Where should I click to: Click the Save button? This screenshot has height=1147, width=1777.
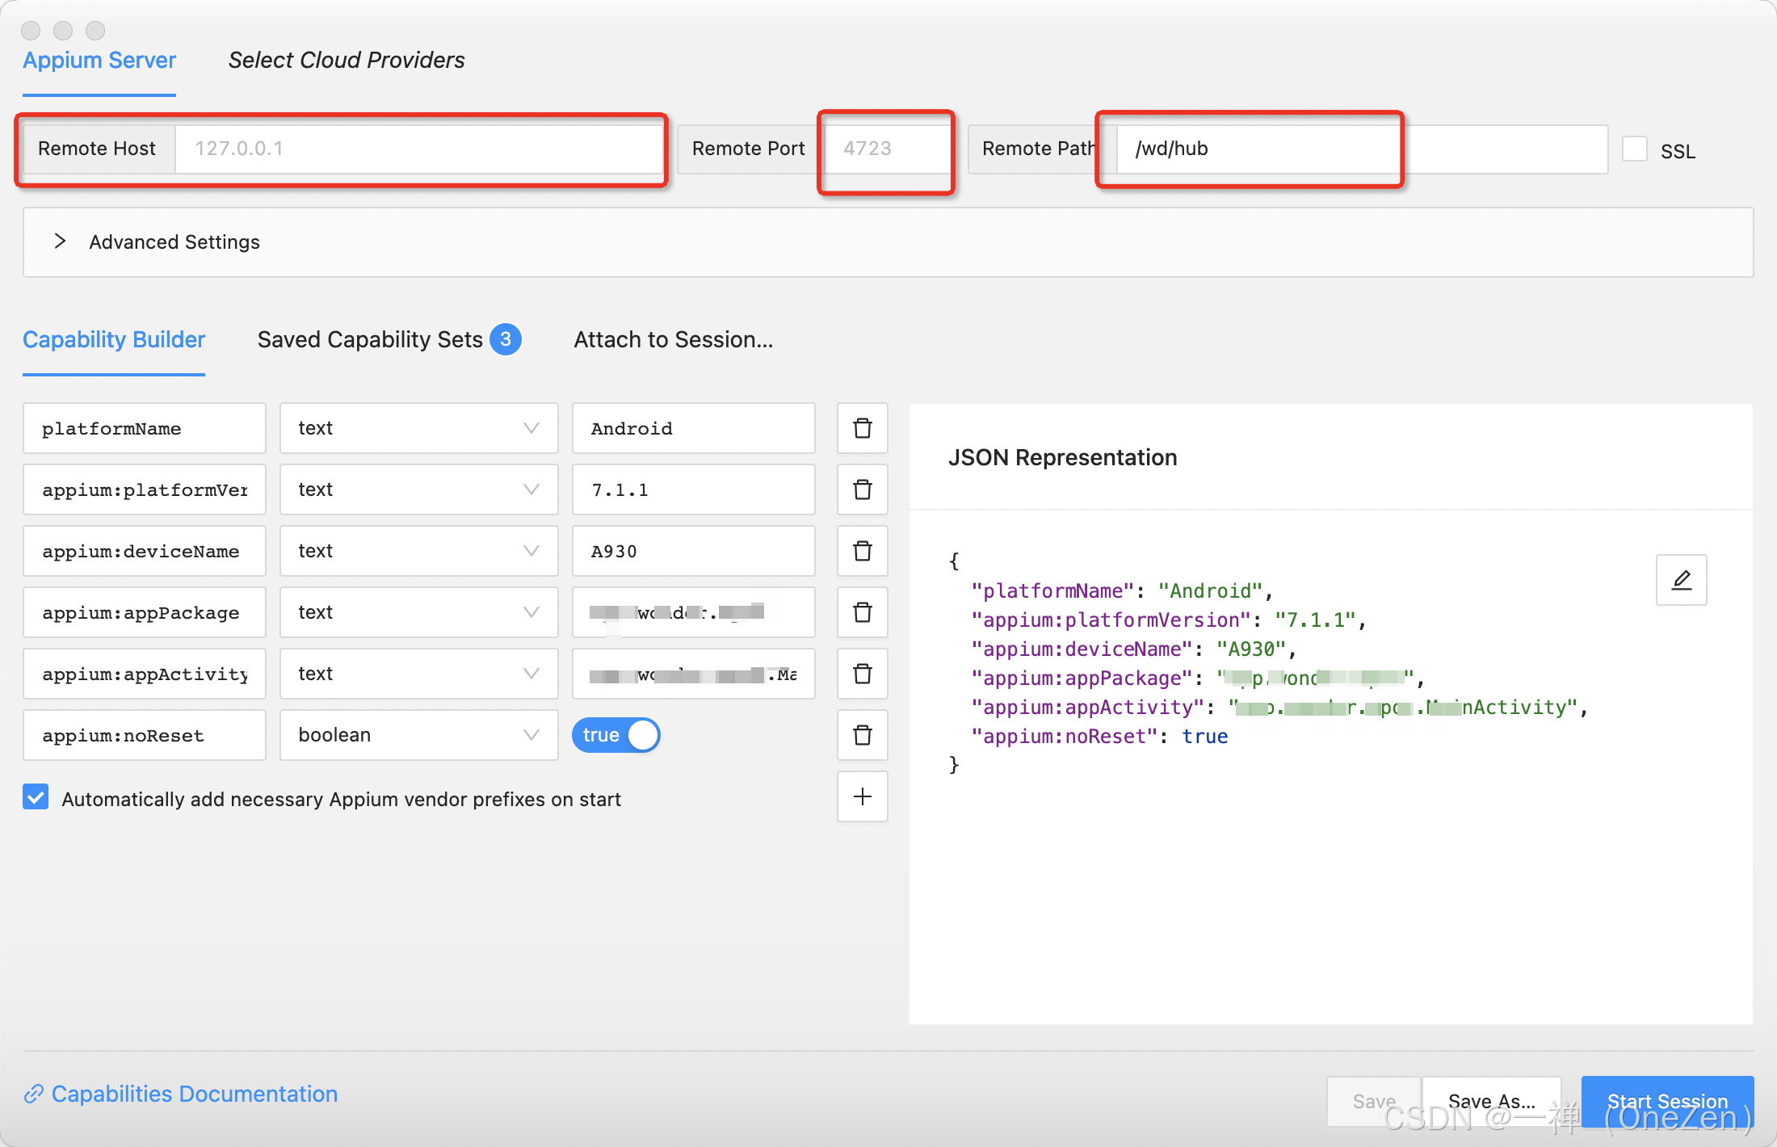click(x=1374, y=1101)
